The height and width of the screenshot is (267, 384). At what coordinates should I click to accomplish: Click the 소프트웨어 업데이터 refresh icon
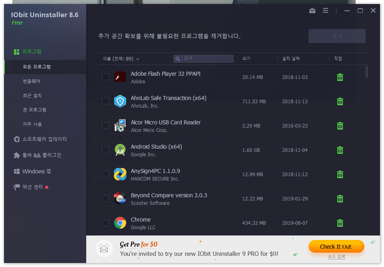(17, 139)
